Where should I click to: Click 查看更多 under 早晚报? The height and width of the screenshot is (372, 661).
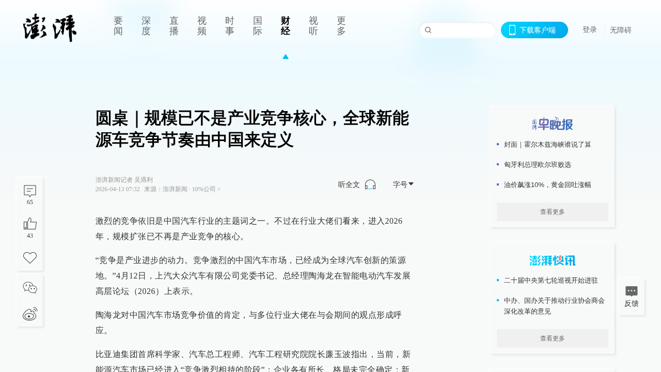(x=552, y=212)
